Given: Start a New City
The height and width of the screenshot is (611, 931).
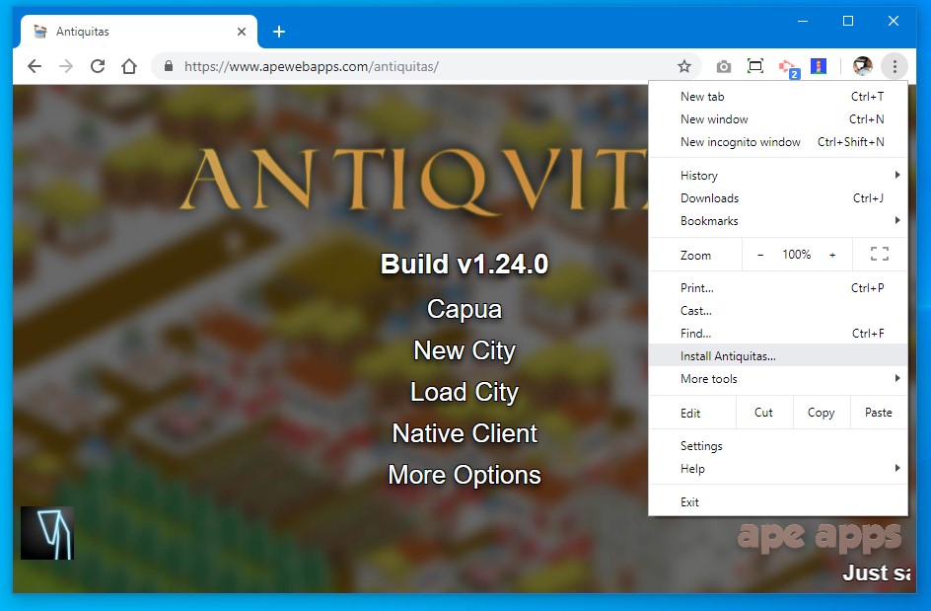Looking at the screenshot, I should 465,350.
